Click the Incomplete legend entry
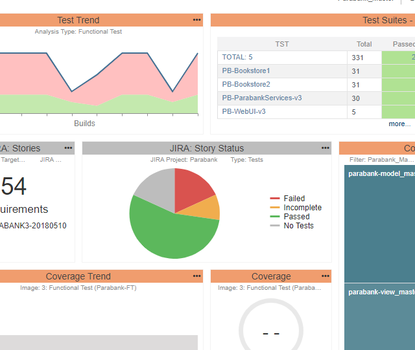 [296, 208]
